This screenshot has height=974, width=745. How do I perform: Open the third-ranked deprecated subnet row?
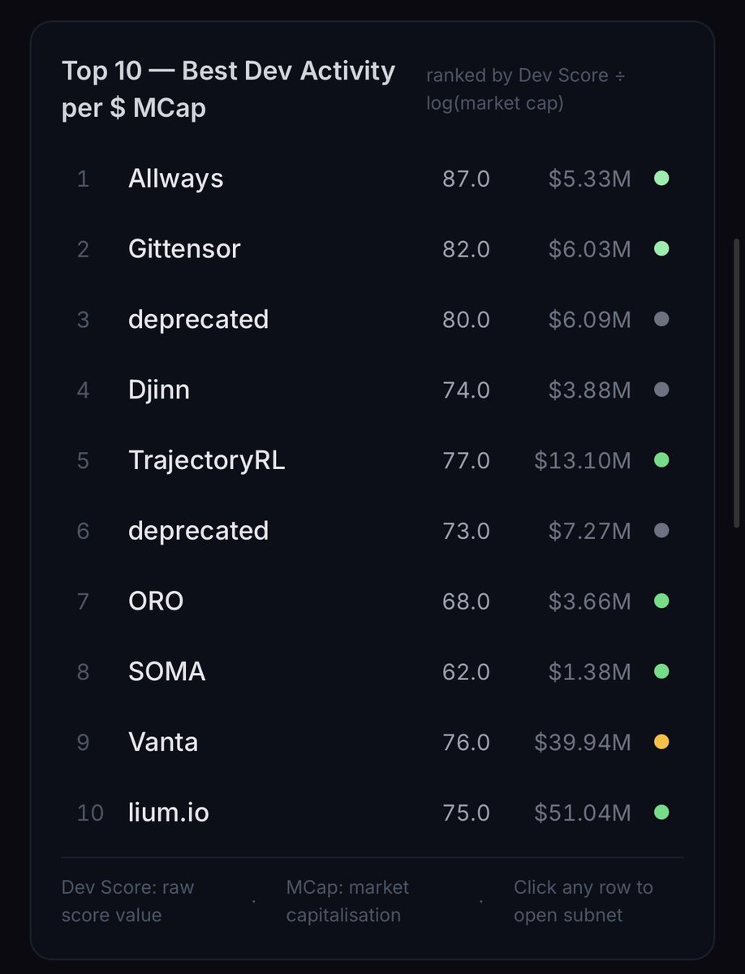[198, 320]
